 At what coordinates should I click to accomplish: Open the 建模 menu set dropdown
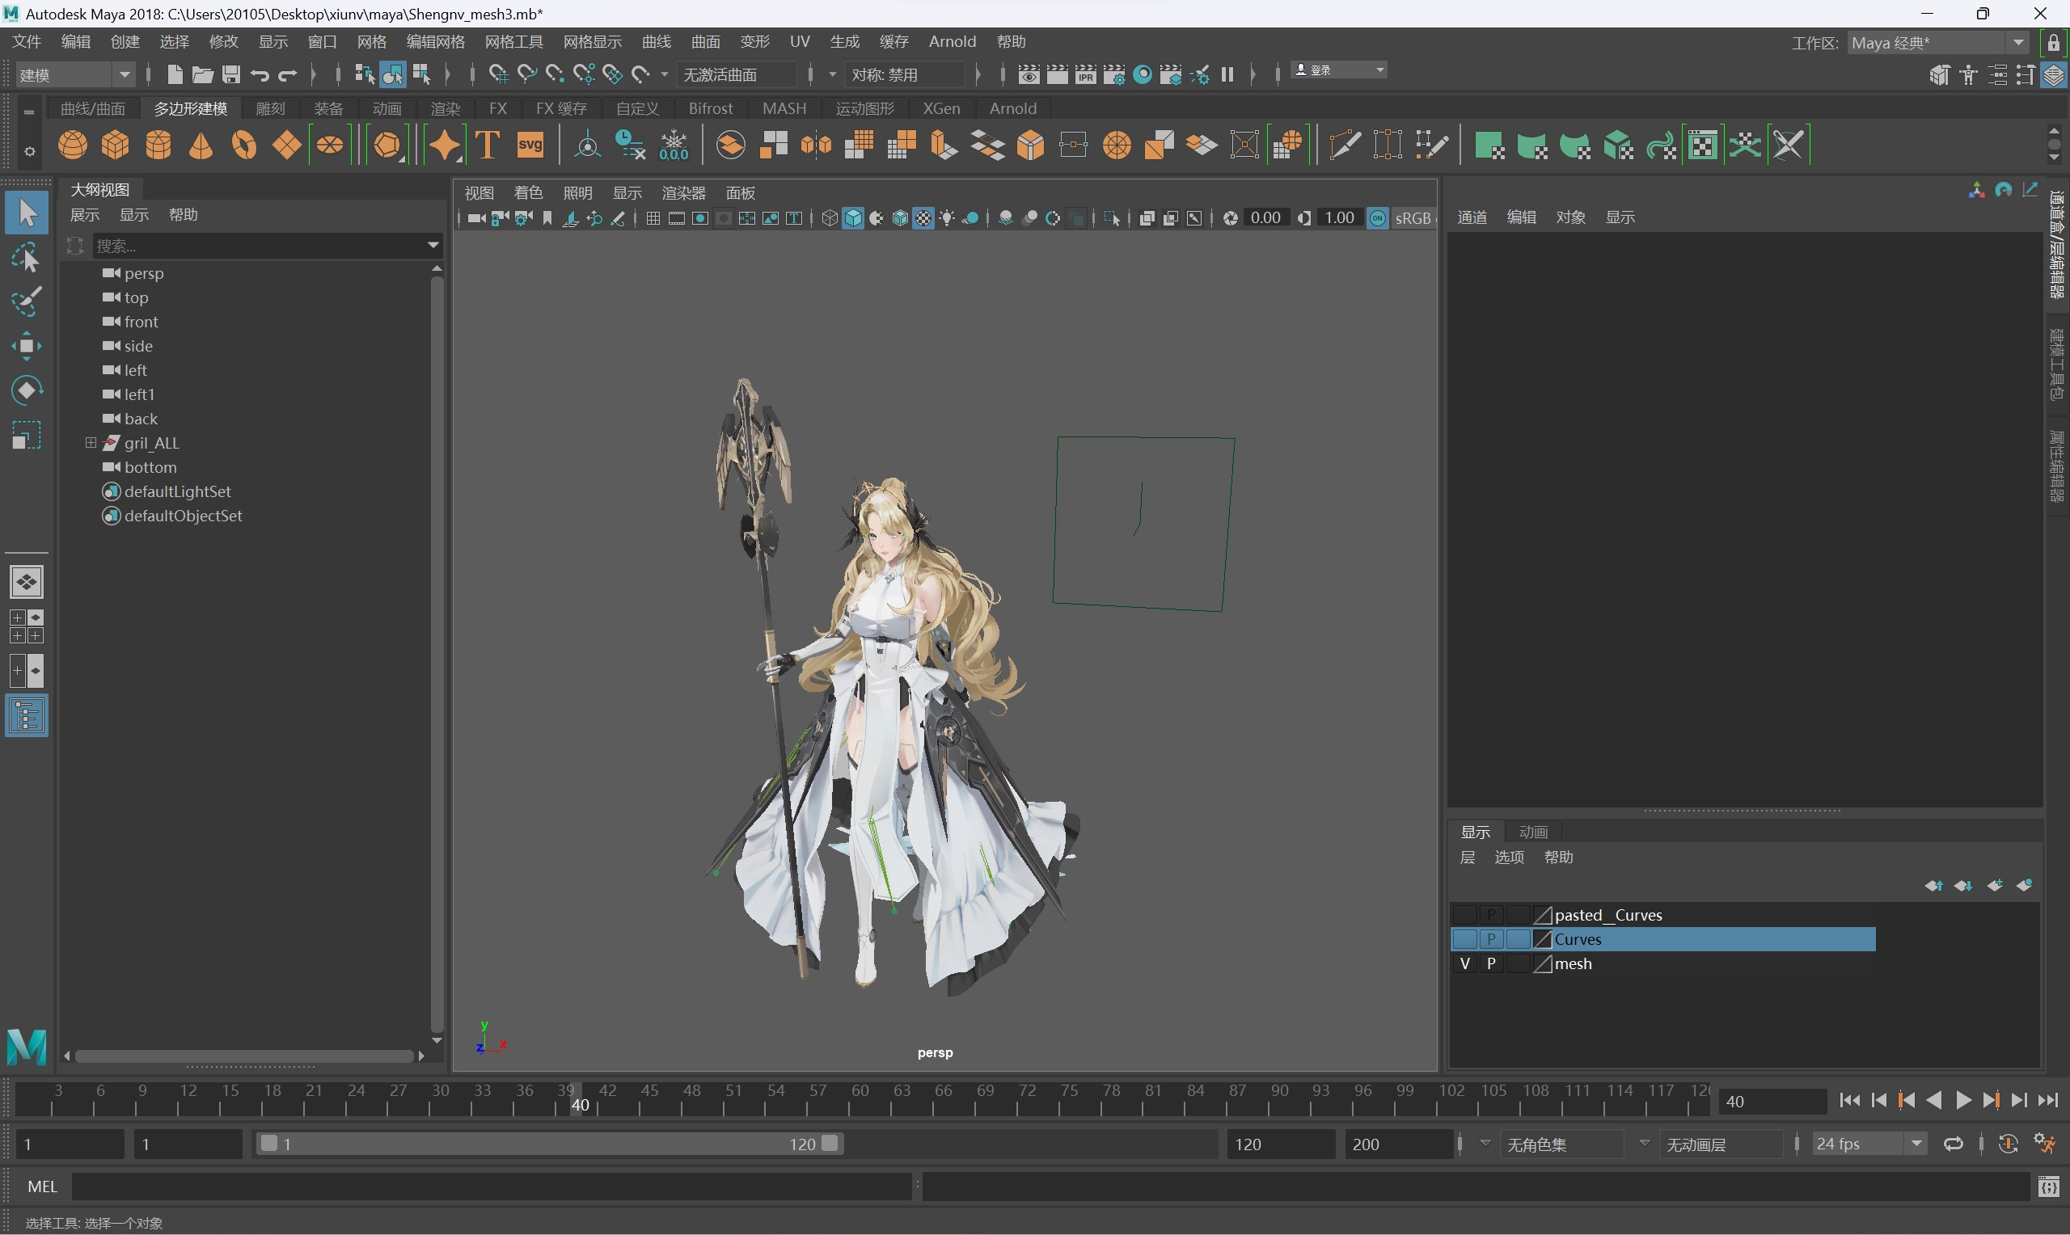pos(75,75)
